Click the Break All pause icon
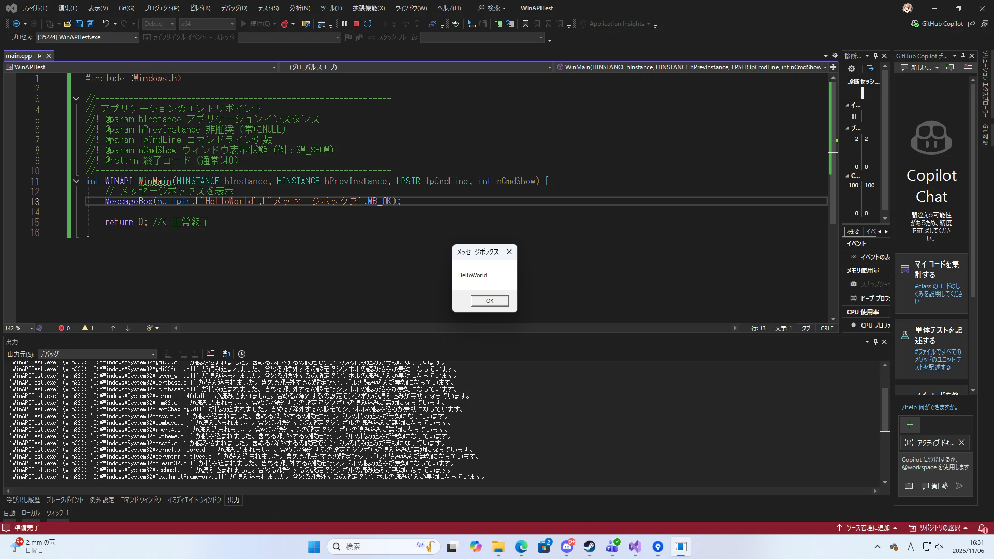This screenshot has height=559, width=994. point(345,24)
